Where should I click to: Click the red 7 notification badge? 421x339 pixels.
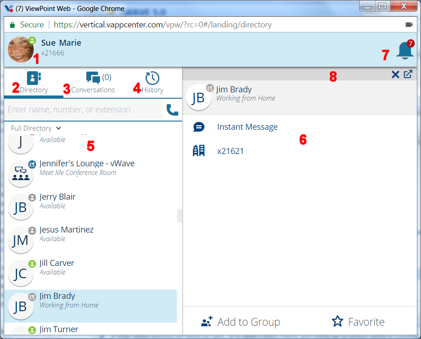tap(410, 43)
